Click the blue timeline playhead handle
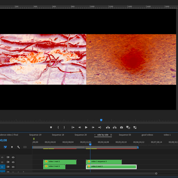This screenshot has width=178, height=178. click(x=90, y=145)
